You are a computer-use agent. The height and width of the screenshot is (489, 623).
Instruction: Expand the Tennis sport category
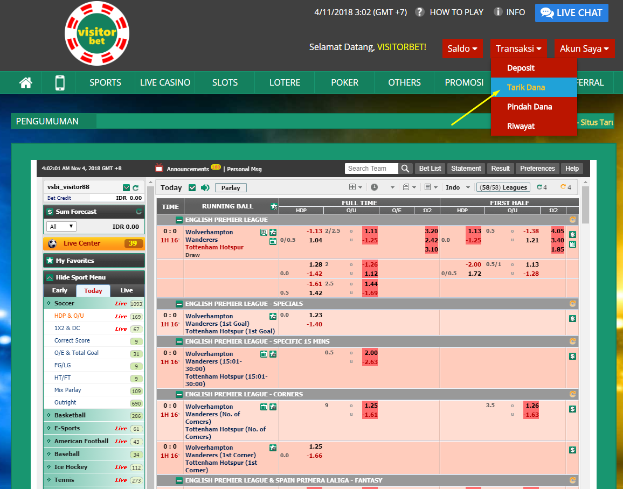pyautogui.click(x=94, y=480)
